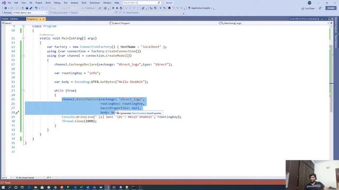Click the screwdriver quick actions icon on line 28
The image size is (339, 190).
click(17, 112)
